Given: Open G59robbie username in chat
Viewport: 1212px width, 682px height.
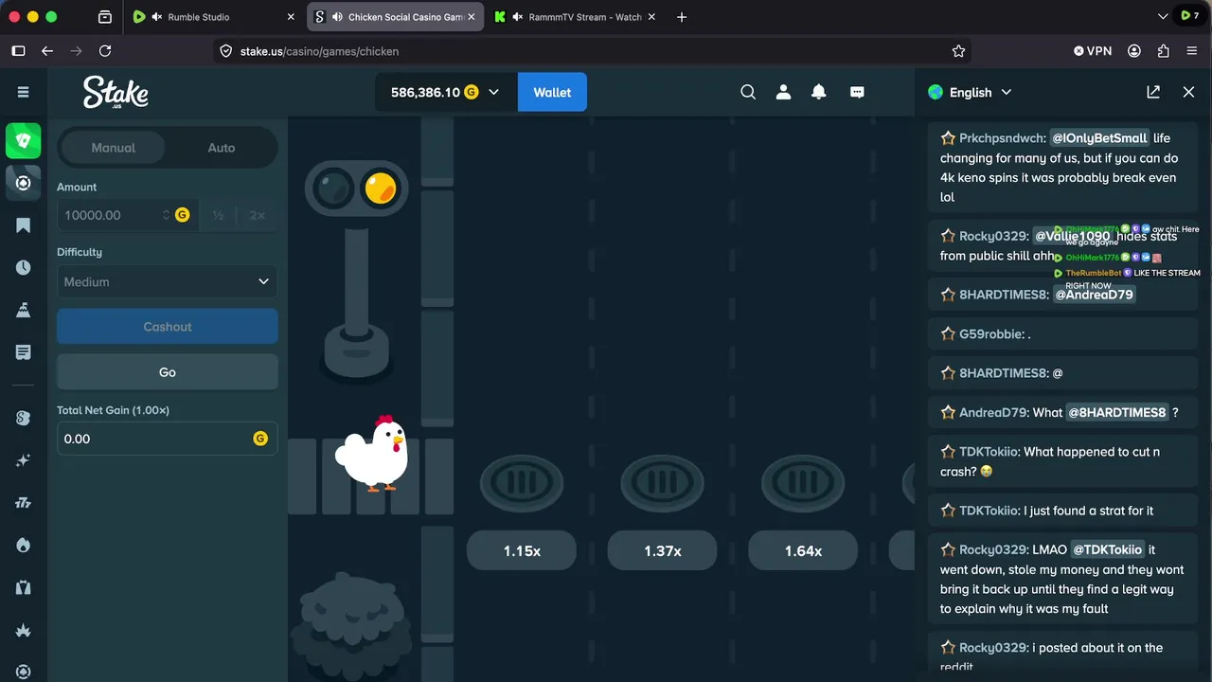Looking at the screenshot, I should tap(991, 334).
